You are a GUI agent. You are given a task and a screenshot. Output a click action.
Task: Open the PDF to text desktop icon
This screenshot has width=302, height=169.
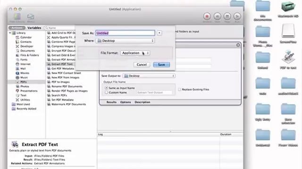pyautogui.click(x=288, y=60)
